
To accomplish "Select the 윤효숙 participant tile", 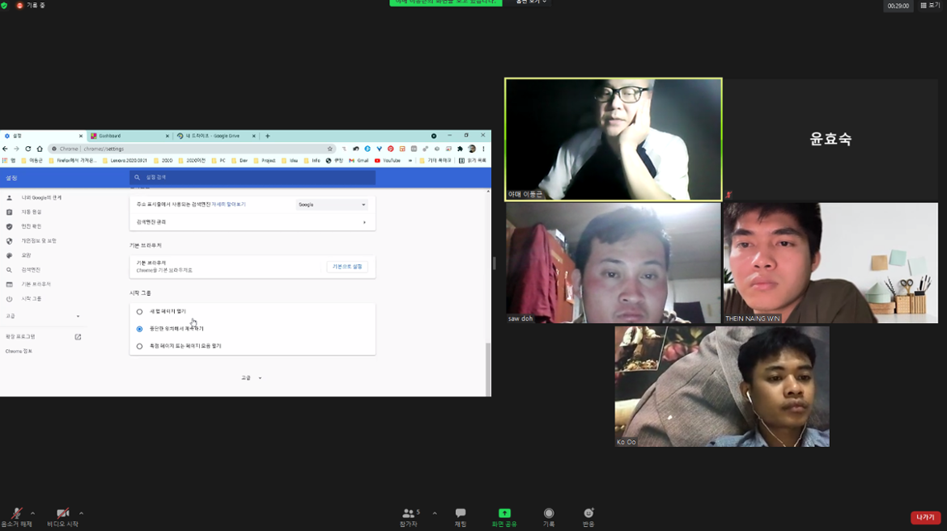I will click(830, 139).
